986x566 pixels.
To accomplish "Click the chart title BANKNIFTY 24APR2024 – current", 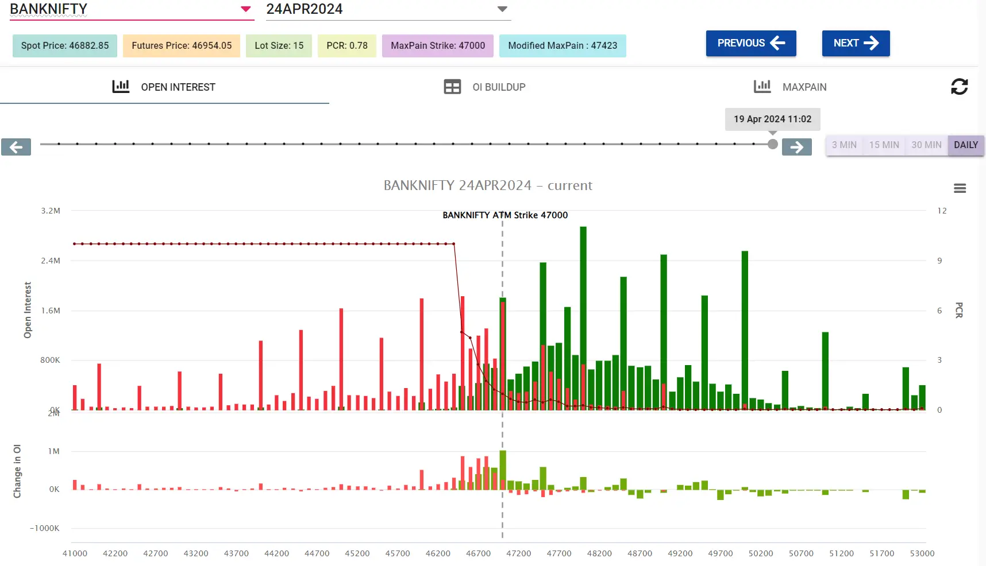I will pyautogui.click(x=488, y=185).
